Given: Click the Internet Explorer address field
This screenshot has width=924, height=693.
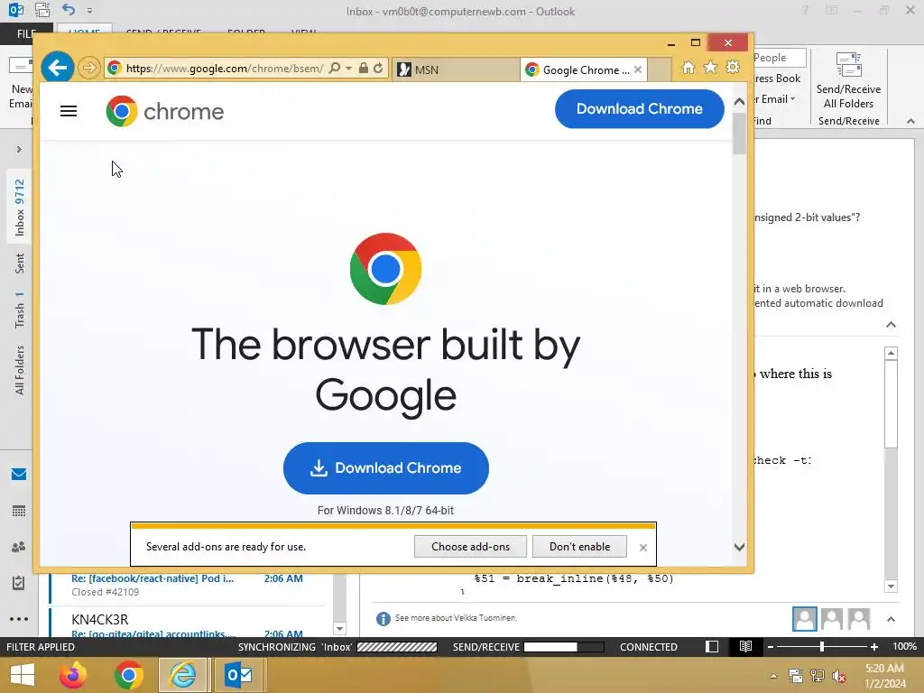Looking at the screenshot, I should click(224, 69).
